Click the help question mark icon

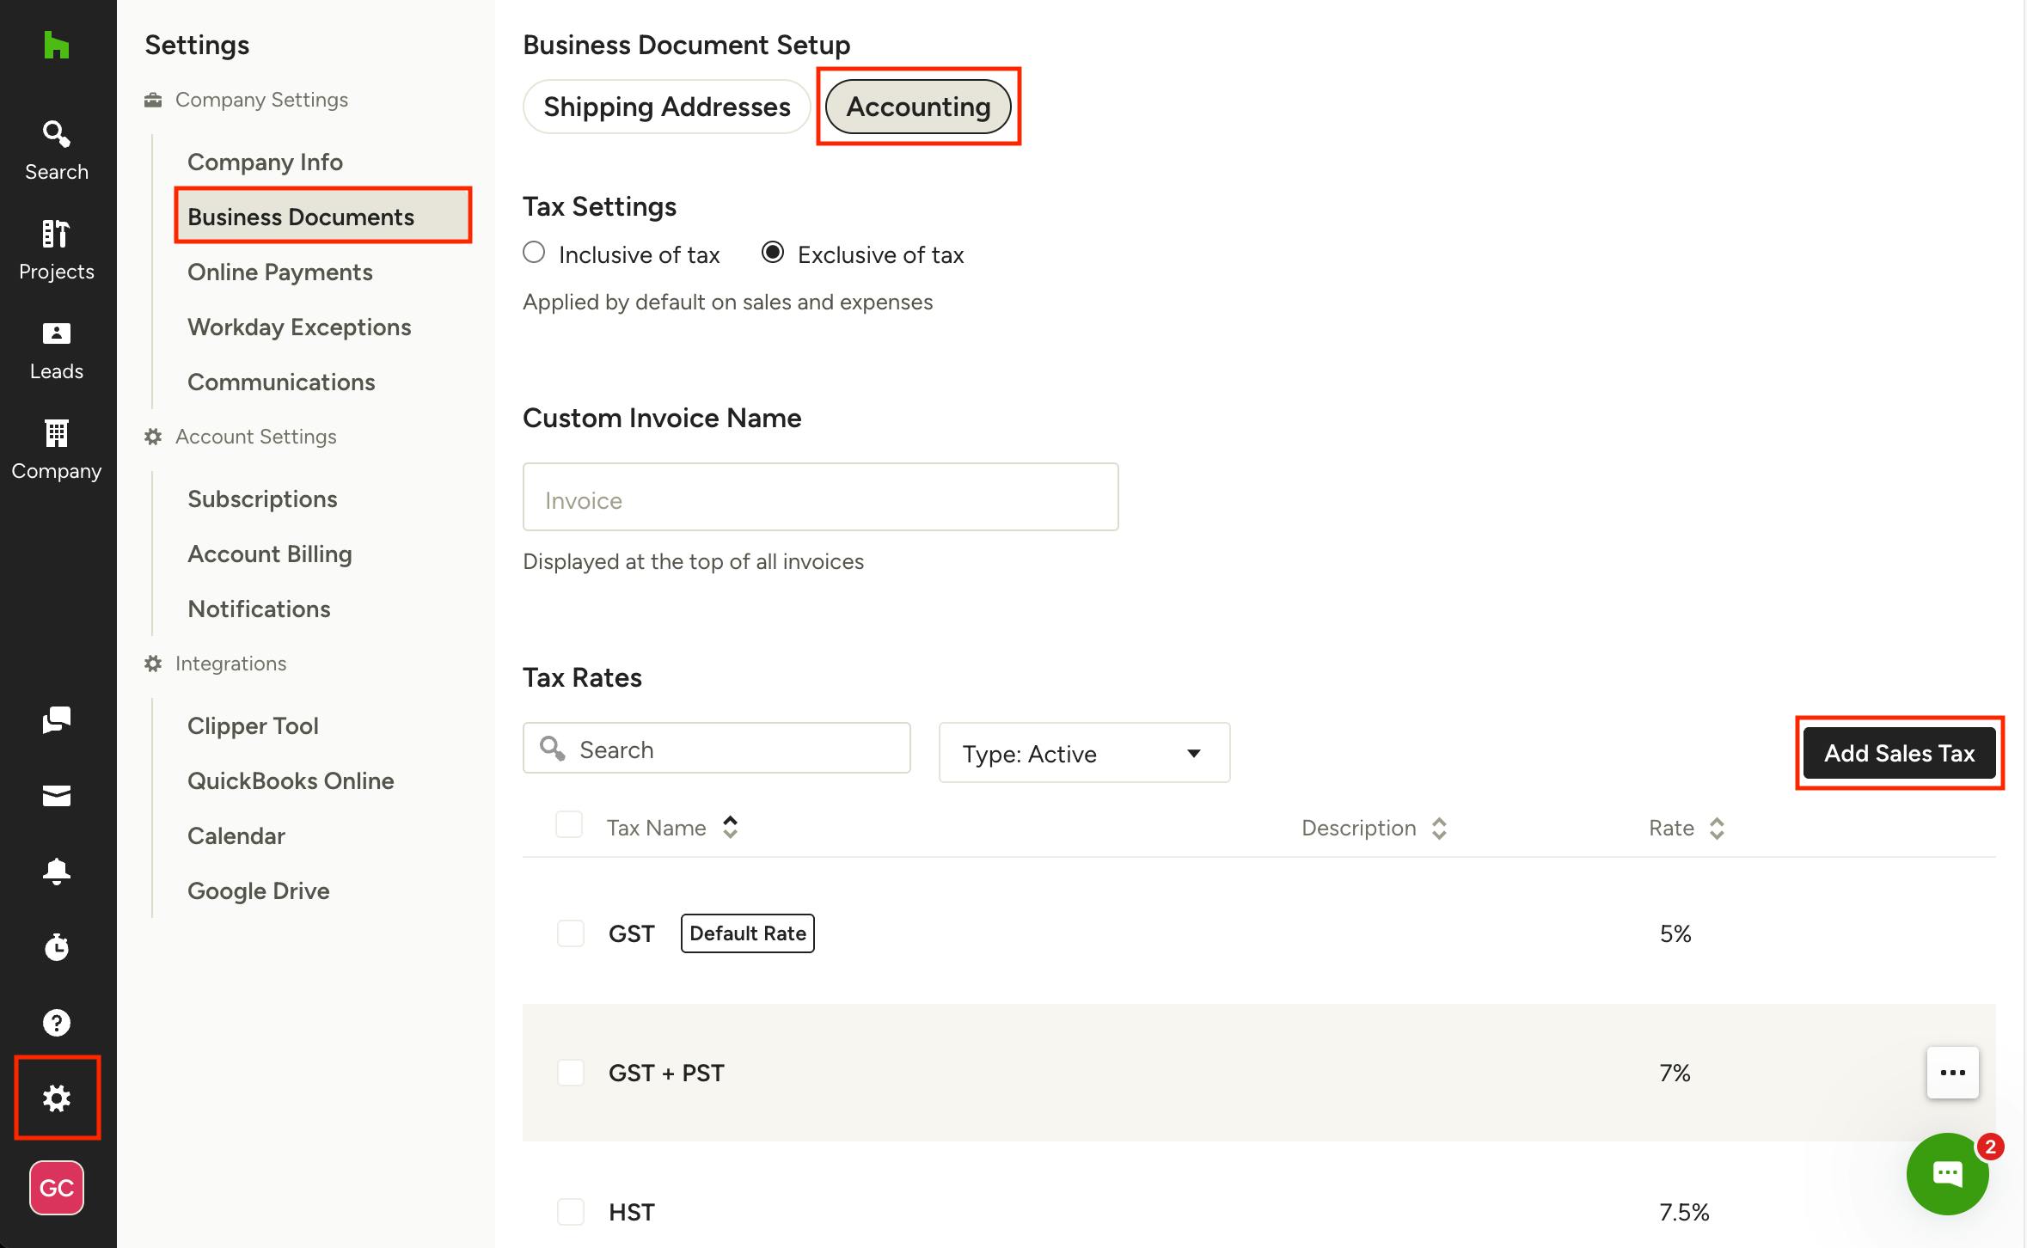click(x=56, y=1022)
